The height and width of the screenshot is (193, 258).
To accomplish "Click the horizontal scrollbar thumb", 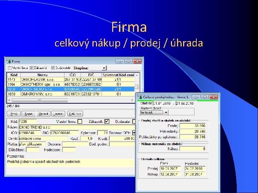I will pyautogui.click(x=40, y=100).
